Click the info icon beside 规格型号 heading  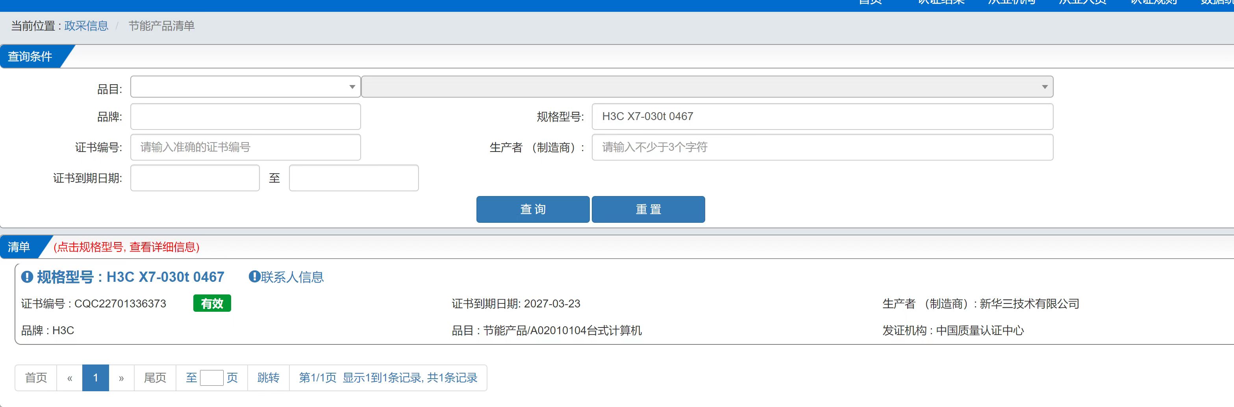[x=27, y=277]
